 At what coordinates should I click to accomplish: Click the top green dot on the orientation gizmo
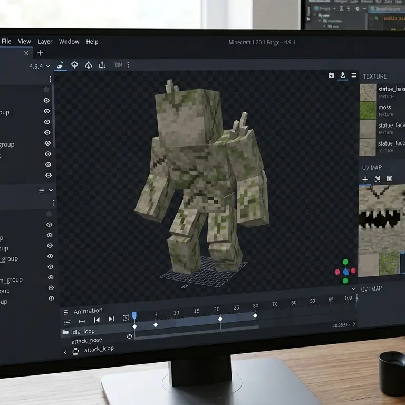pyautogui.click(x=345, y=262)
